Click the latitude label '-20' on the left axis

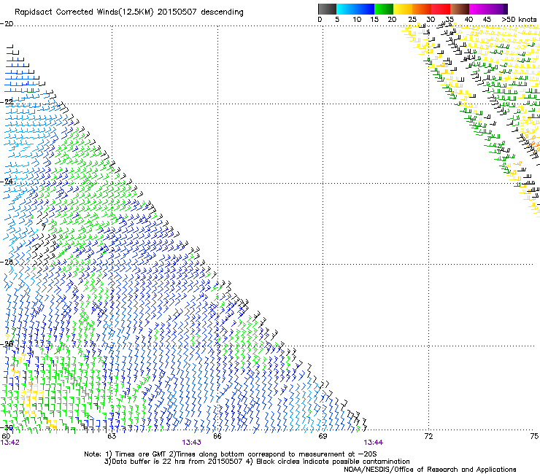click(x=7, y=24)
